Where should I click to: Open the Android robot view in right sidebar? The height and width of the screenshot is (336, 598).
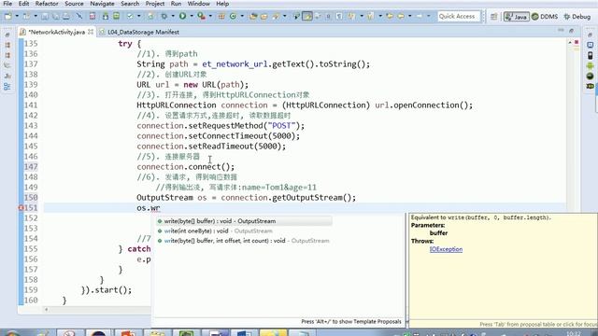(590, 65)
